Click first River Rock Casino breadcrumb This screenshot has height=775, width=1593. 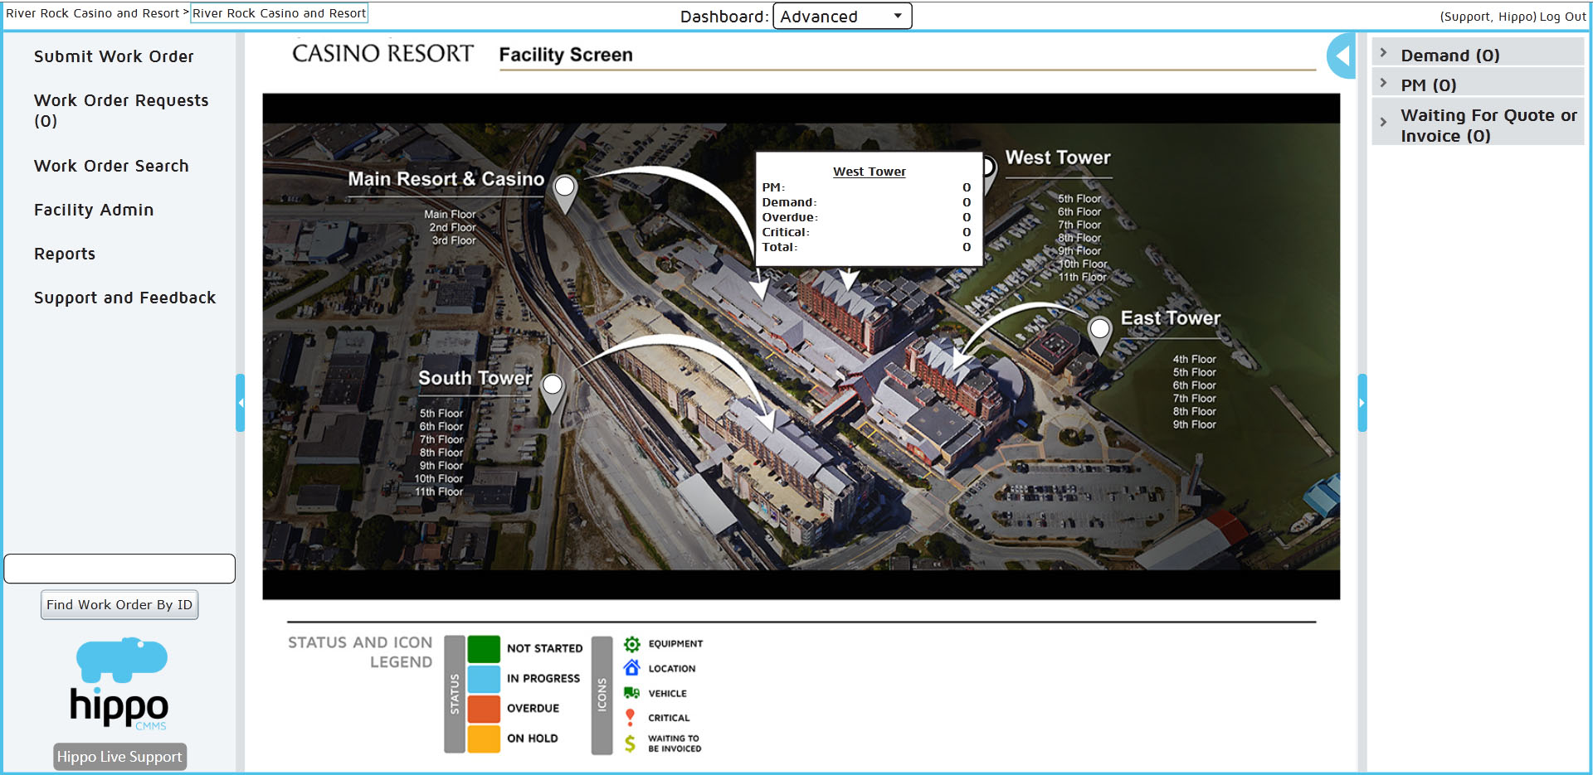click(x=92, y=13)
